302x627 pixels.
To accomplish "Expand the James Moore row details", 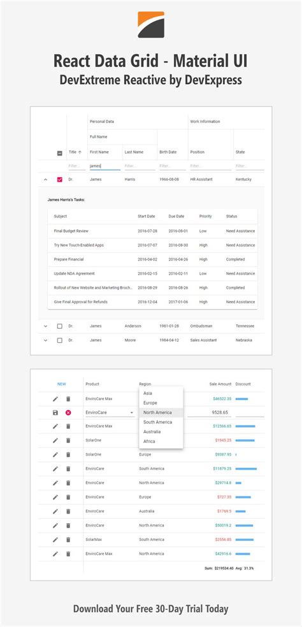I will coord(45,340).
